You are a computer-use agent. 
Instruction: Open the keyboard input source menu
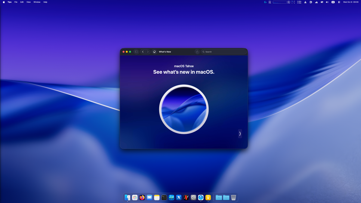[333, 2]
